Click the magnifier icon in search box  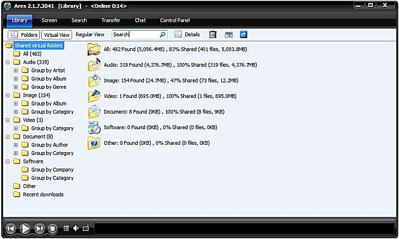[x=162, y=35]
